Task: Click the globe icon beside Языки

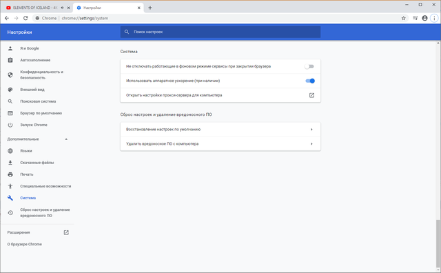Action: [x=10, y=151]
